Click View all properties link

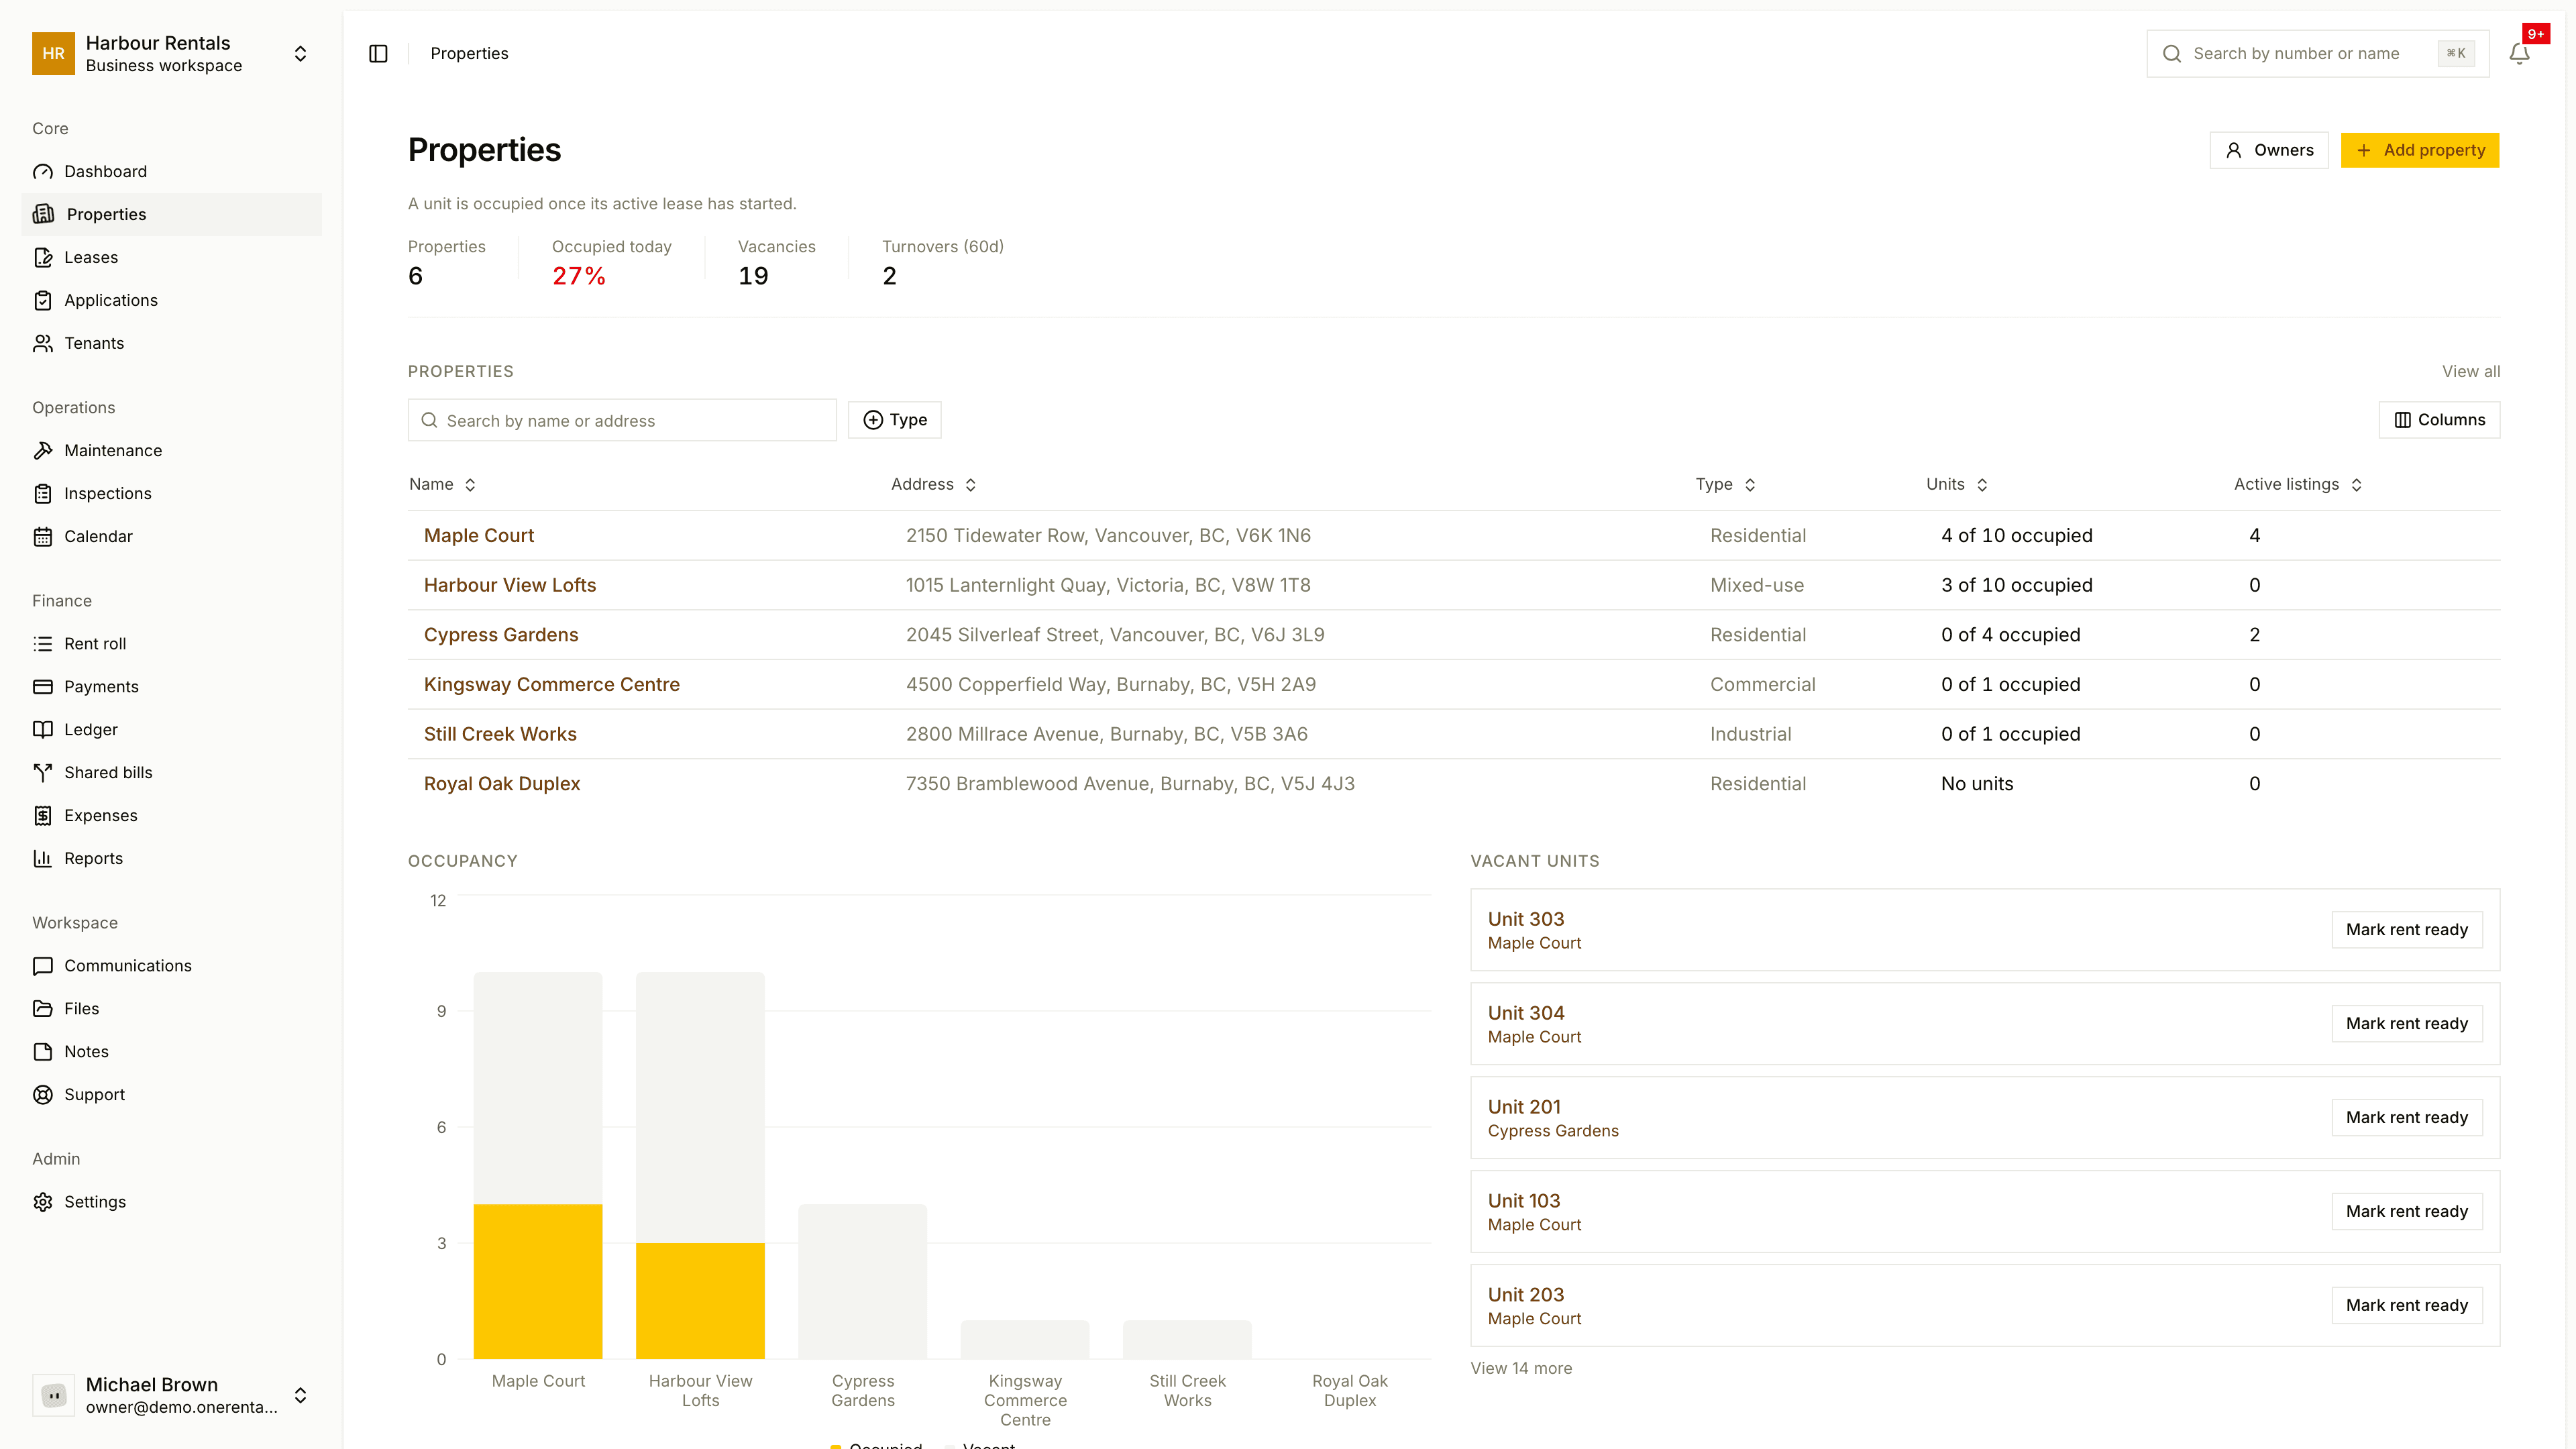coord(2471,371)
